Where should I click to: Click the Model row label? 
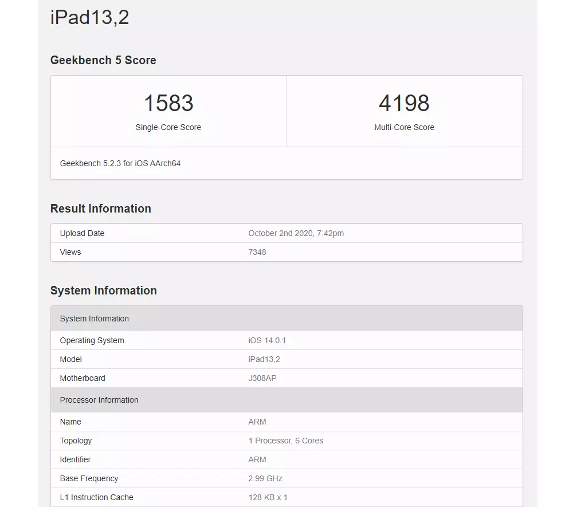click(70, 359)
